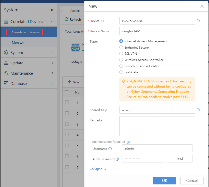Viewport: 209px width, 187px height.
Task: Click into the Remarks text area
Action: point(157,126)
